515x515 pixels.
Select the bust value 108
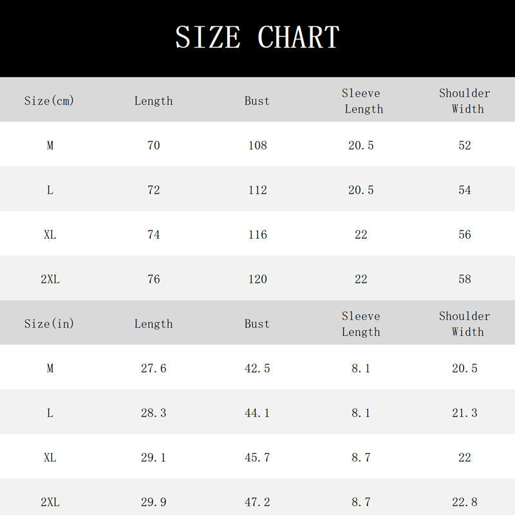tap(257, 145)
